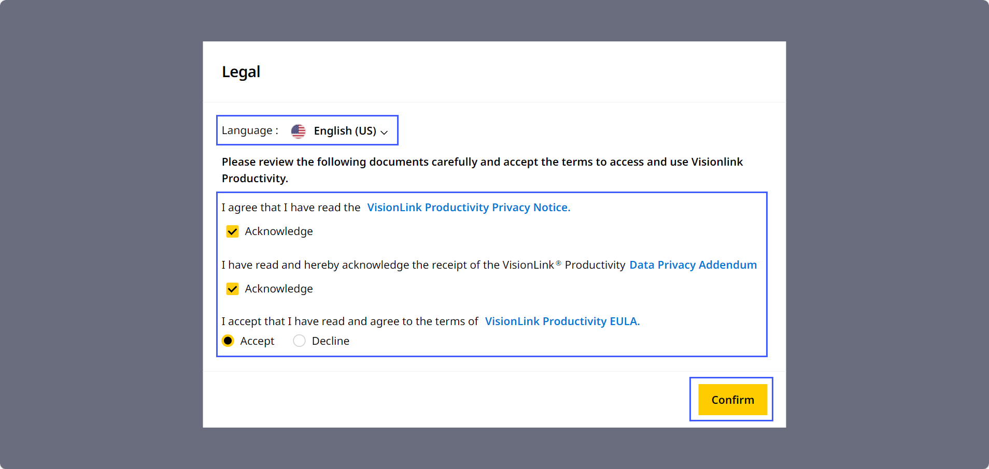Click the Acknowledge label text beside the first checkbox
This screenshot has width=989, height=469.
click(279, 231)
